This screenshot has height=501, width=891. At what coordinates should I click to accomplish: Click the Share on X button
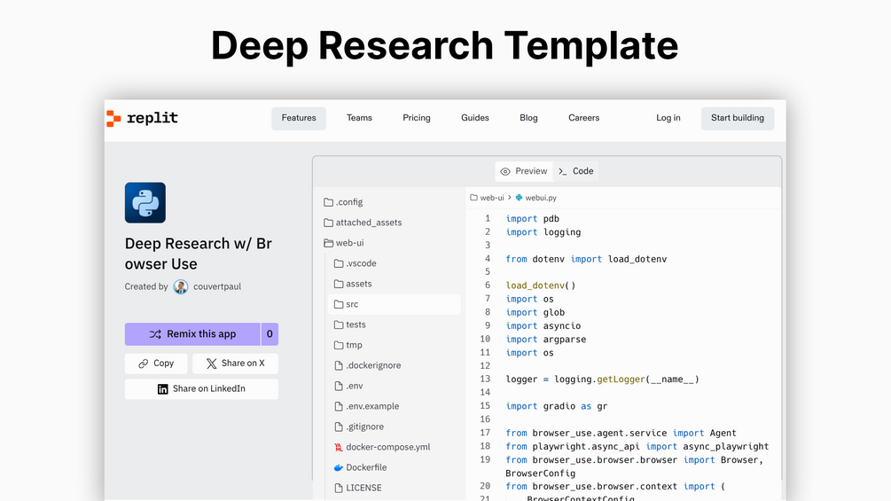click(x=235, y=364)
